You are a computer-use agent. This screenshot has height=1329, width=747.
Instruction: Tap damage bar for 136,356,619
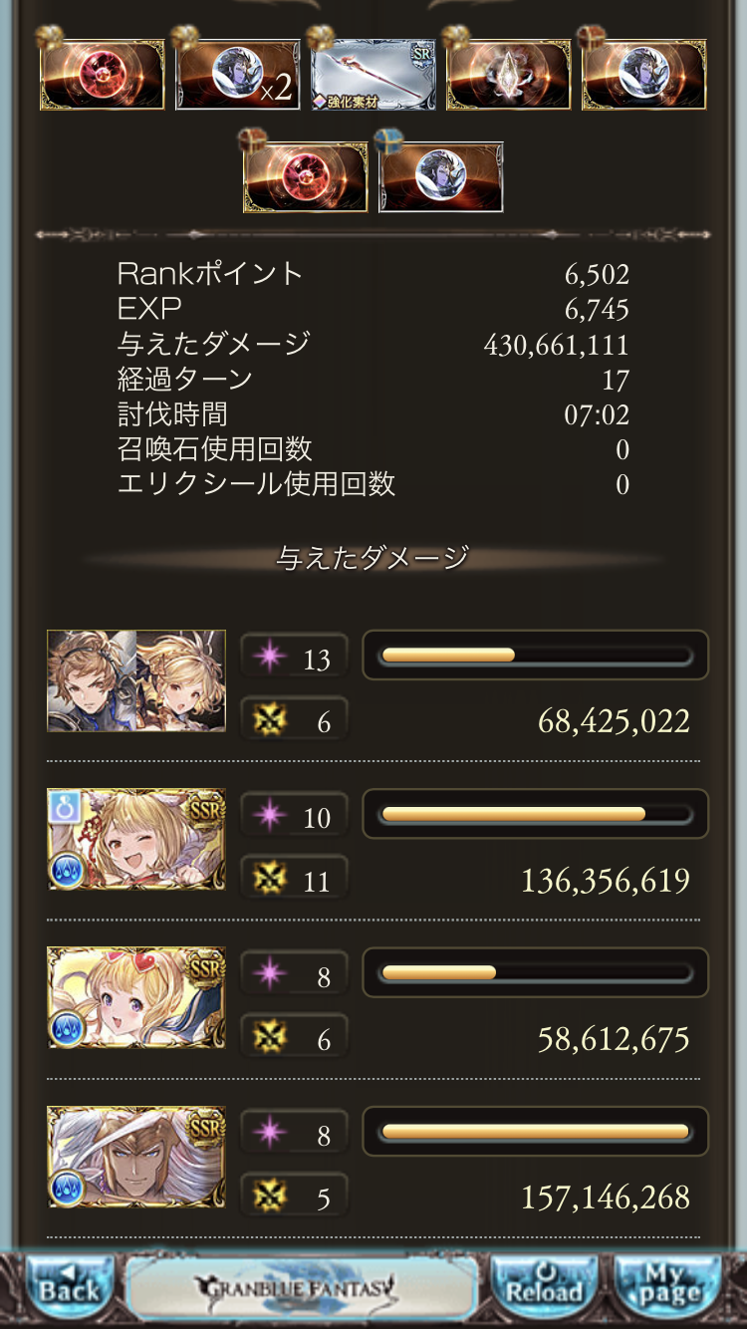(536, 814)
